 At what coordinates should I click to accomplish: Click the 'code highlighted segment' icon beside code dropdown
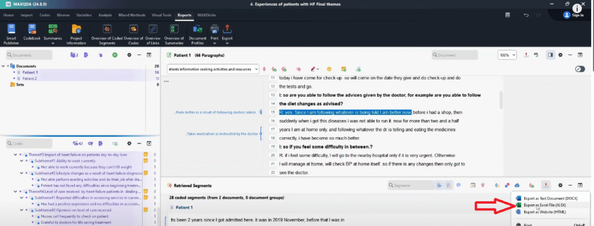click(265, 70)
